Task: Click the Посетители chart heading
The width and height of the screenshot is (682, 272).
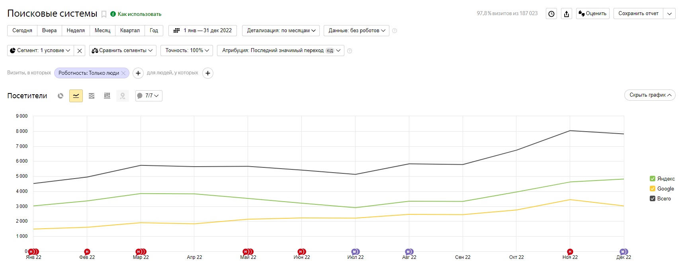Action: point(27,96)
